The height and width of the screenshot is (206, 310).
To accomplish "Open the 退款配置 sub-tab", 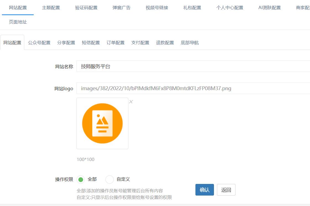I will [165, 42].
